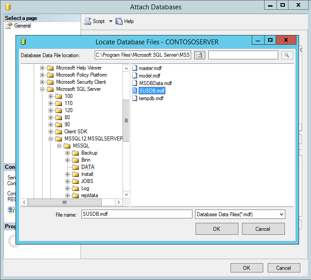Image resolution: width=311 pixels, height=280 pixels.
Task: Collapse the MSSQL folder node
Action: (59, 146)
